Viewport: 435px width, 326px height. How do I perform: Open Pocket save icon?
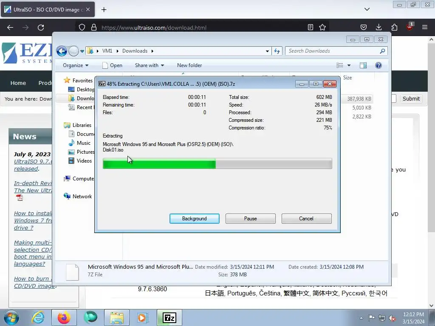[364, 27]
